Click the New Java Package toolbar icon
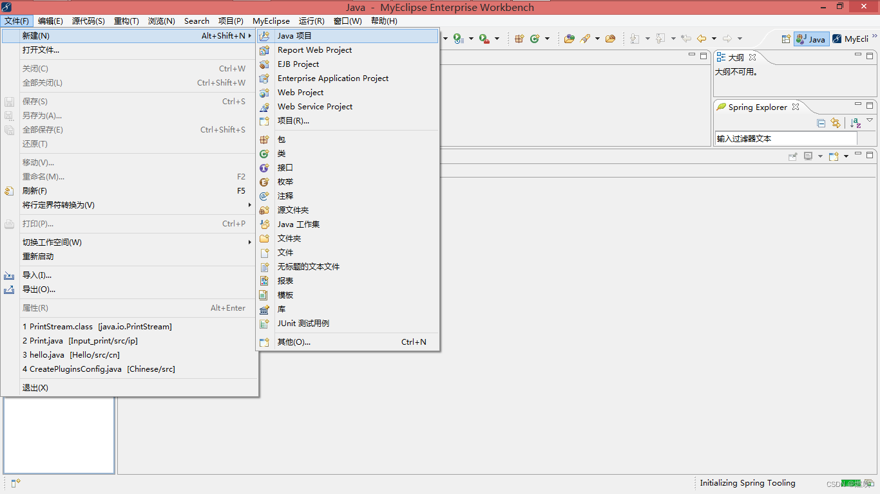880x494 pixels. [519, 39]
